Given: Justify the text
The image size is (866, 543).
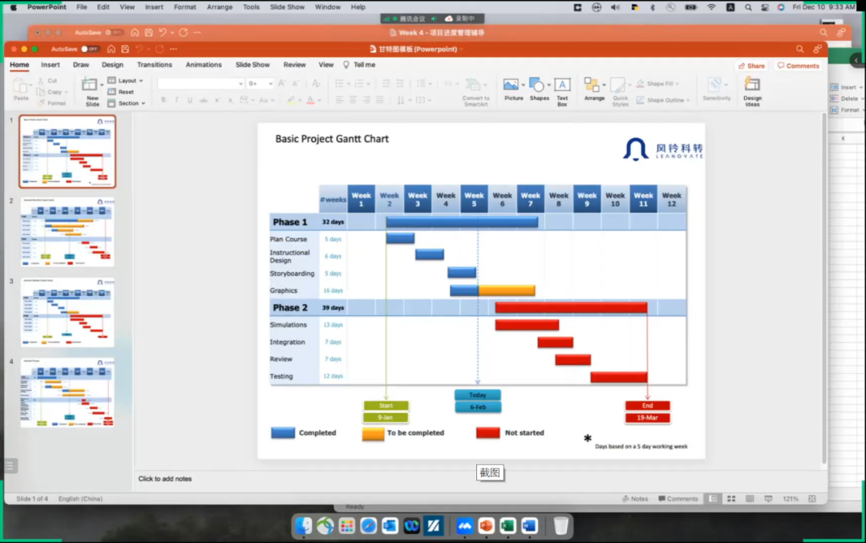Looking at the screenshot, I should pos(380,100).
